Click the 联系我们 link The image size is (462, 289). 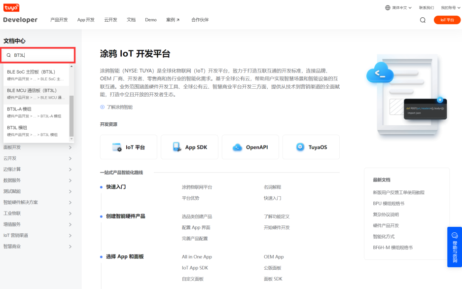pos(426,8)
